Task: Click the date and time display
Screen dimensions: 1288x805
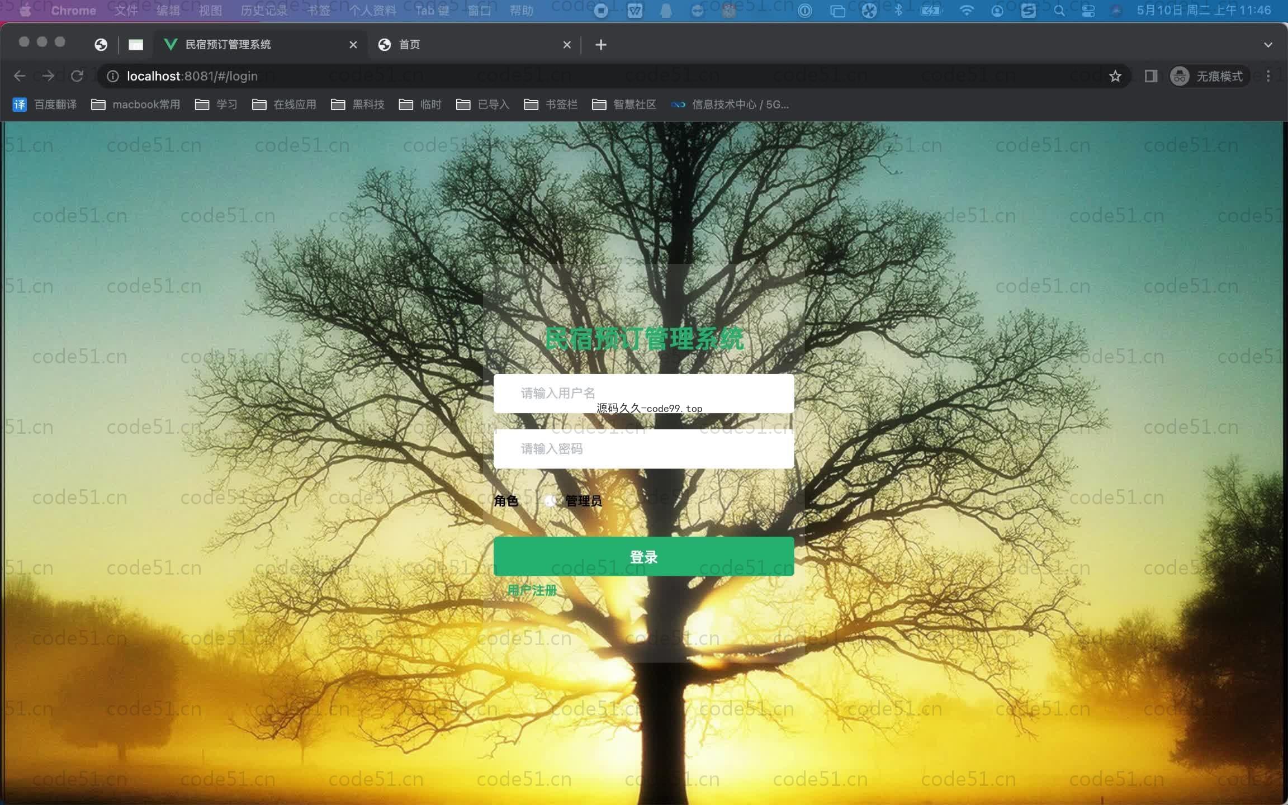Action: pyautogui.click(x=1204, y=11)
